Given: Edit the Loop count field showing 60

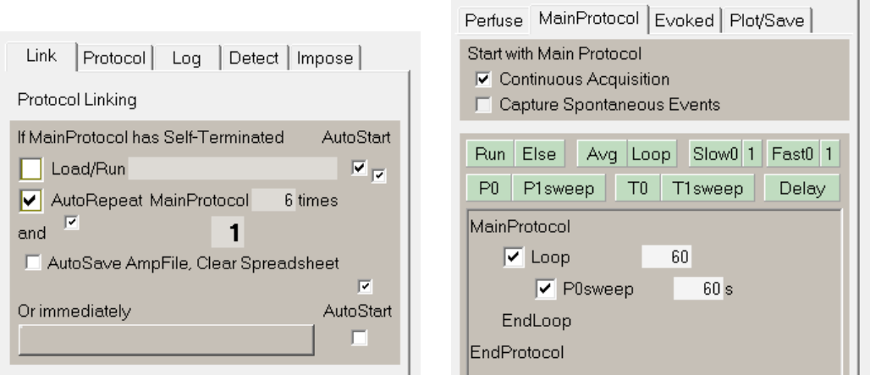Looking at the screenshot, I should [666, 256].
